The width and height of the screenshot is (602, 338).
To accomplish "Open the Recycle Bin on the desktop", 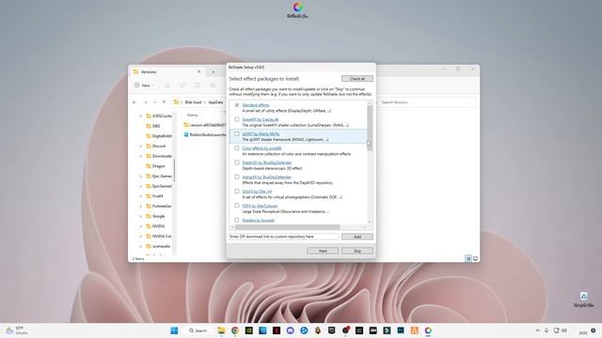I will click(583, 299).
